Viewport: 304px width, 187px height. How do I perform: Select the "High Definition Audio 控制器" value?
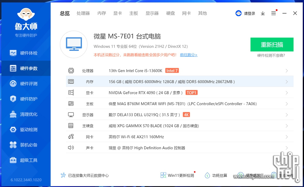[159, 148]
